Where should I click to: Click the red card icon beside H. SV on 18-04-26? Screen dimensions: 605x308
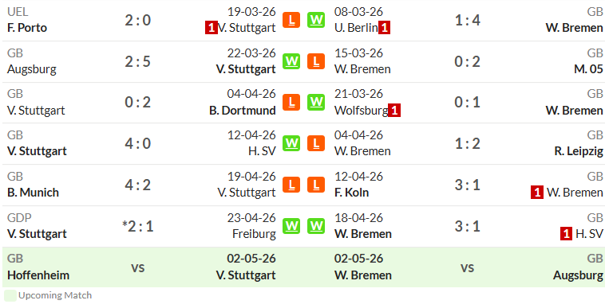pos(566,234)
